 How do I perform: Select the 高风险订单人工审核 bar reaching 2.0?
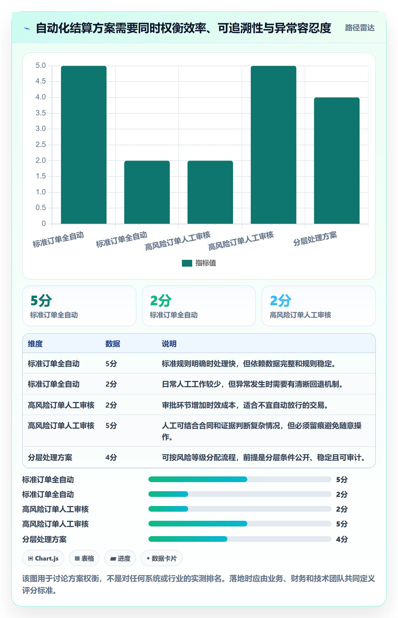coord(210,192)
